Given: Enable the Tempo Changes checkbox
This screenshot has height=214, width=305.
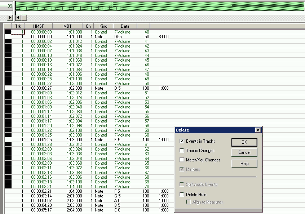Looking at the screenshot, I should point(182,151).
